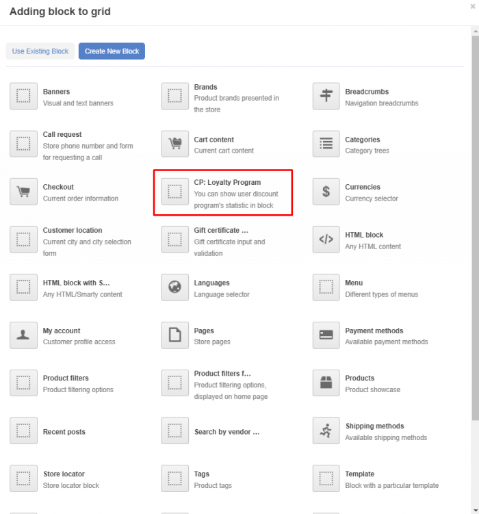
Task: Click the Call request title
Action: [x=62, y=134]
